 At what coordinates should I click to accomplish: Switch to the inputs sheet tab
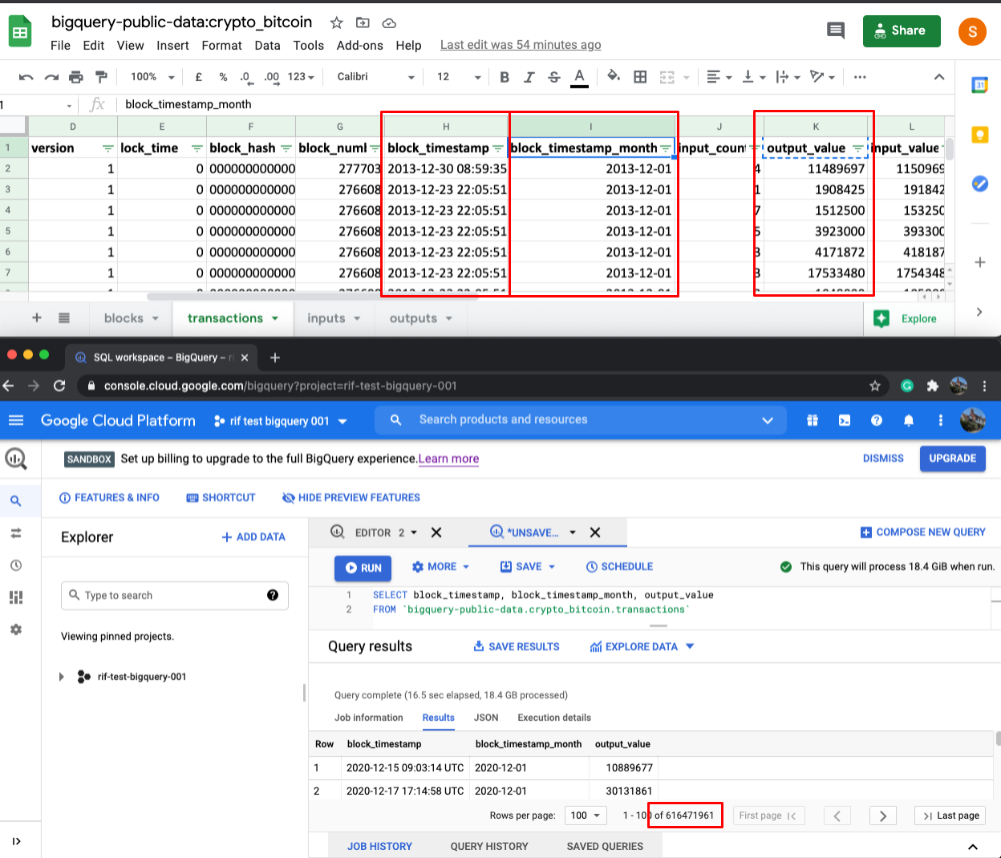(334, 318)
